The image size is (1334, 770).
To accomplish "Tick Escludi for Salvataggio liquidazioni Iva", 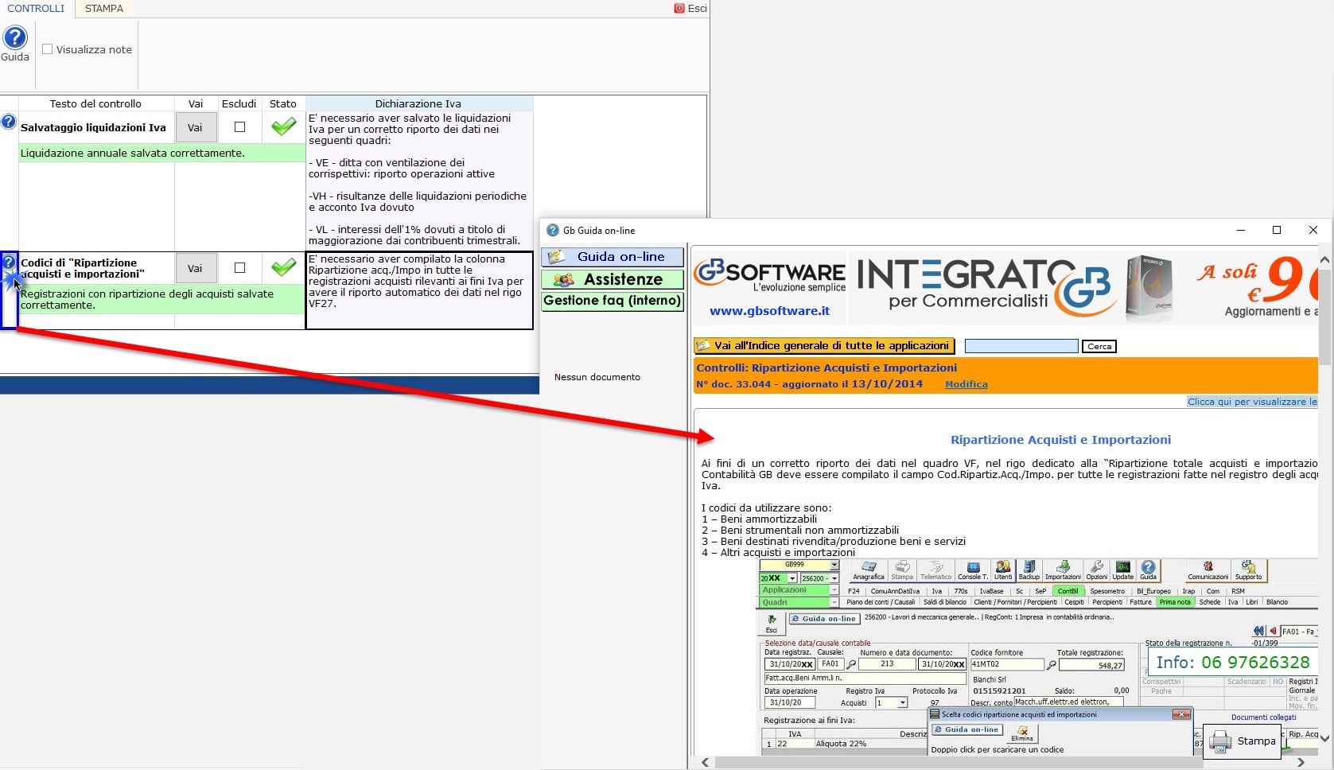I will click(x=239, y=127).
